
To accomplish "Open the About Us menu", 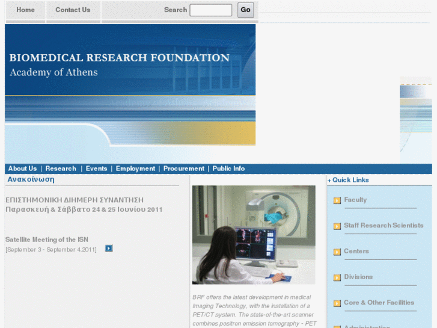I will 22,169.
